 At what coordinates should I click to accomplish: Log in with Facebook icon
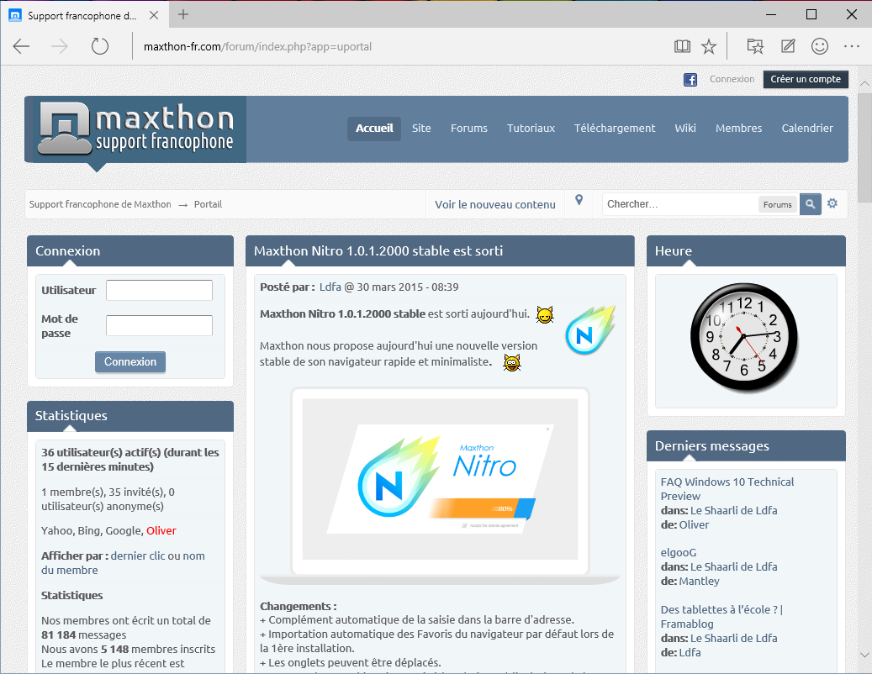690,80
